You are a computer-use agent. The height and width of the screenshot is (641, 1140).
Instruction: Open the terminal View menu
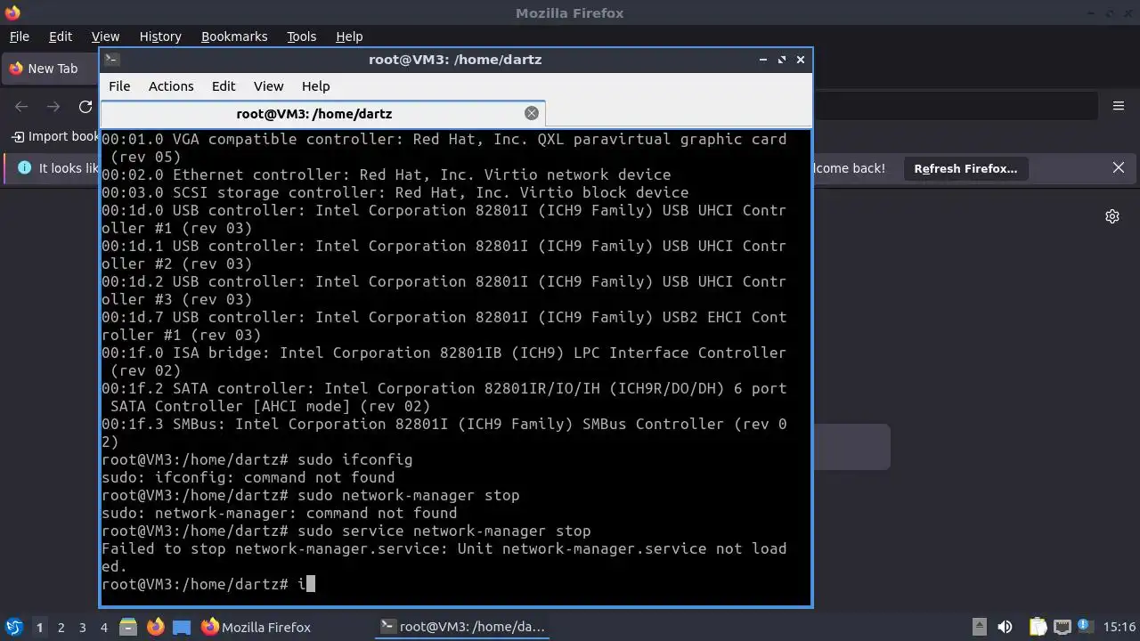click(268, 86)
